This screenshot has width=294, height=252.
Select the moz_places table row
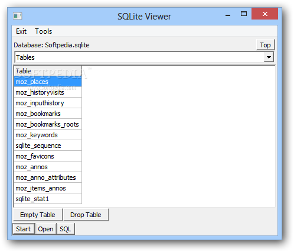click(x=48, y=82)
